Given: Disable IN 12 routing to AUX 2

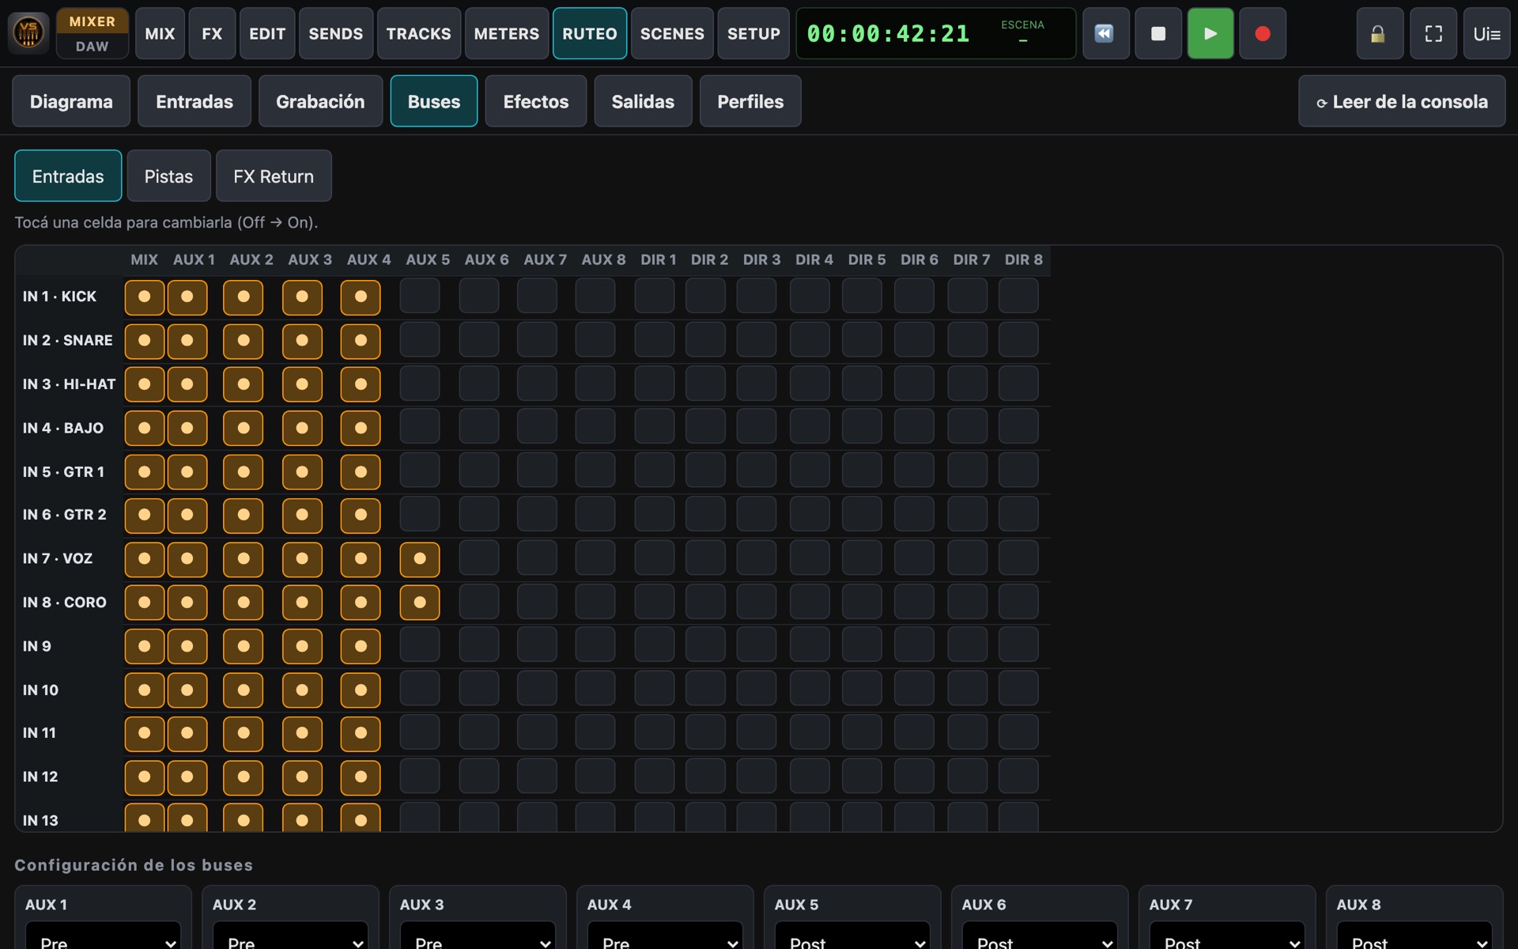Looking at the screenshot, I should click(244, 777).
